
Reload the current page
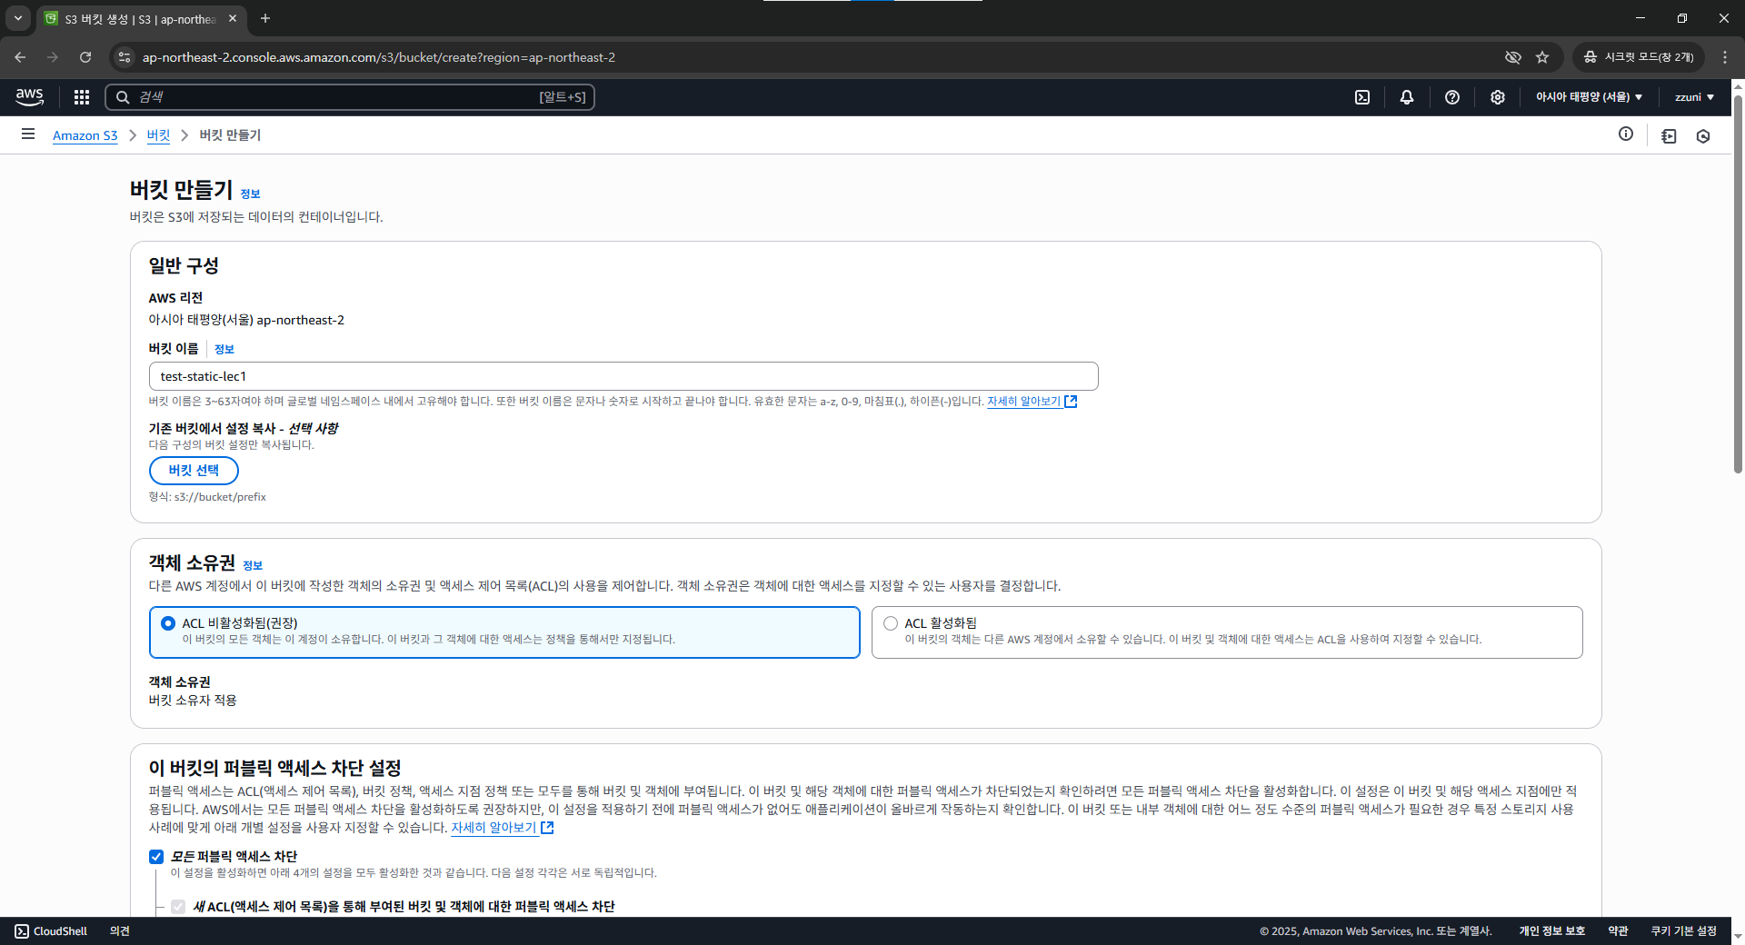pyautogui.click(x=85, y=57)
